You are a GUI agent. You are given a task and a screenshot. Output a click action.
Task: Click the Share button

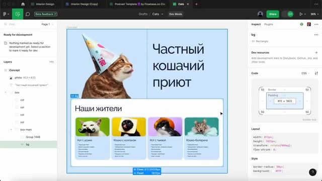[273, 14]
